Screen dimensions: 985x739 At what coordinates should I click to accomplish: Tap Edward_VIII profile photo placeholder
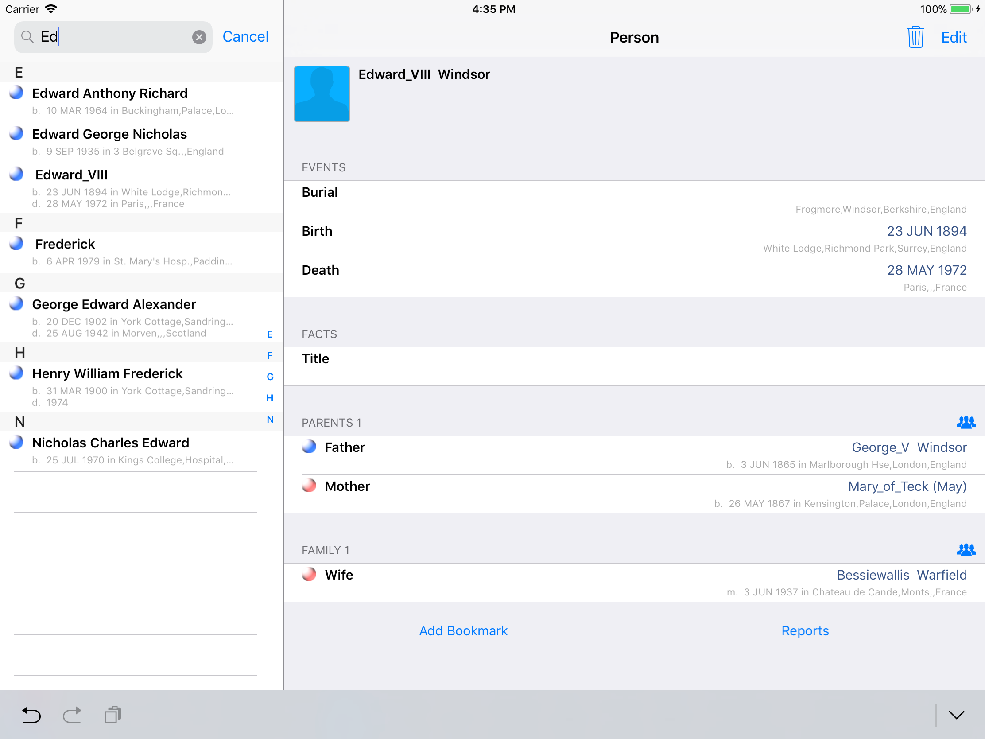coord(322,93)
